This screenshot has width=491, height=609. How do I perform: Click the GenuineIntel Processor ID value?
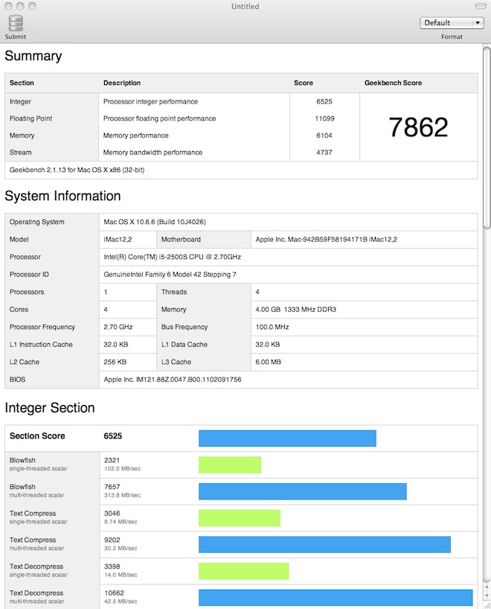coord(170,275)
